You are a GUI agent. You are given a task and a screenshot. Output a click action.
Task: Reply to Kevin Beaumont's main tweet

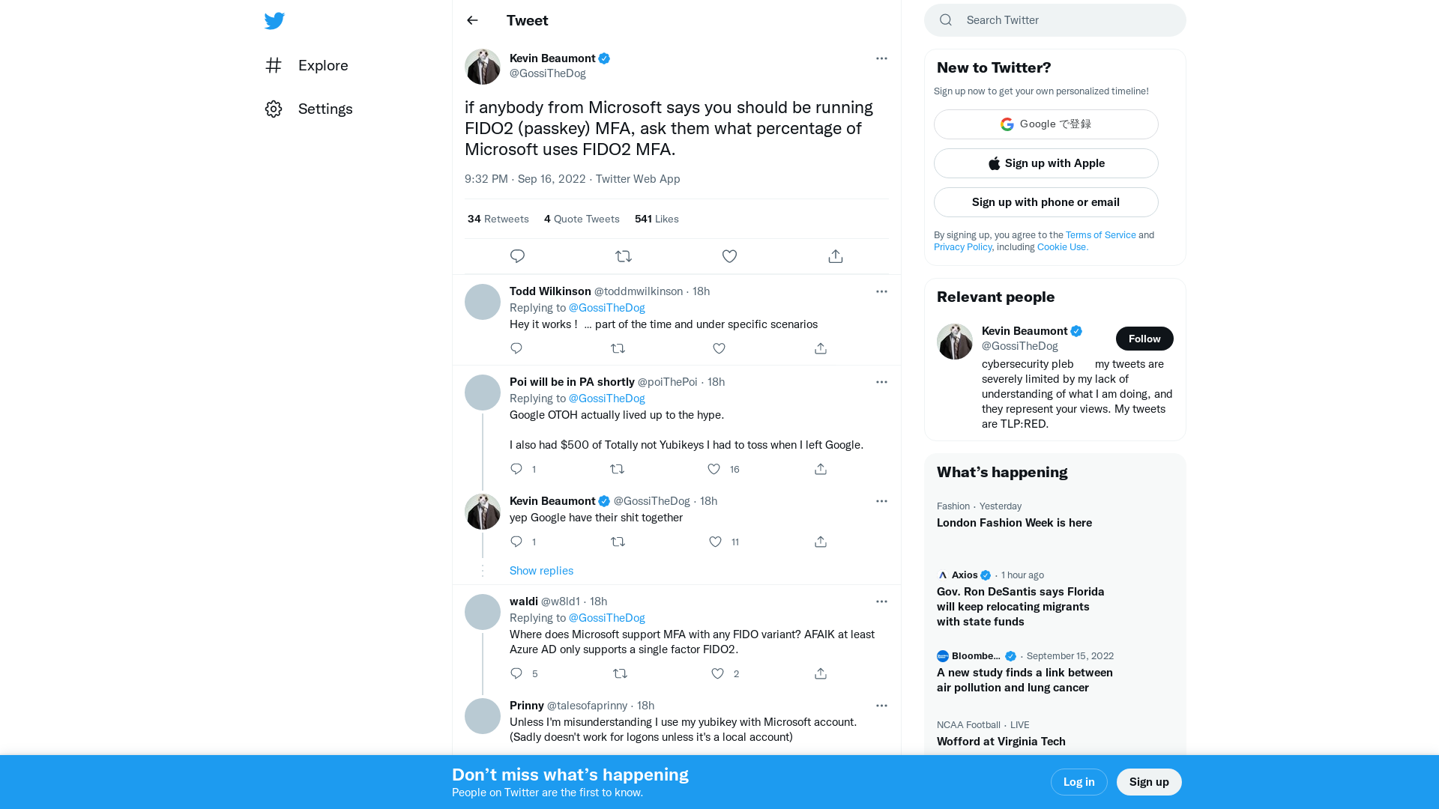517,255
